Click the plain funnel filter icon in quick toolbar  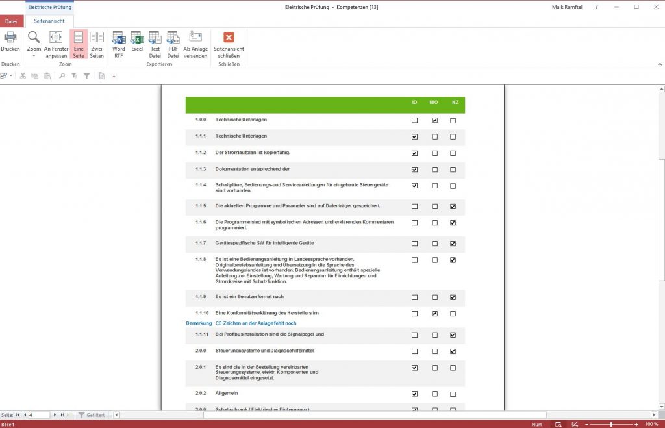tap(87, 76)
